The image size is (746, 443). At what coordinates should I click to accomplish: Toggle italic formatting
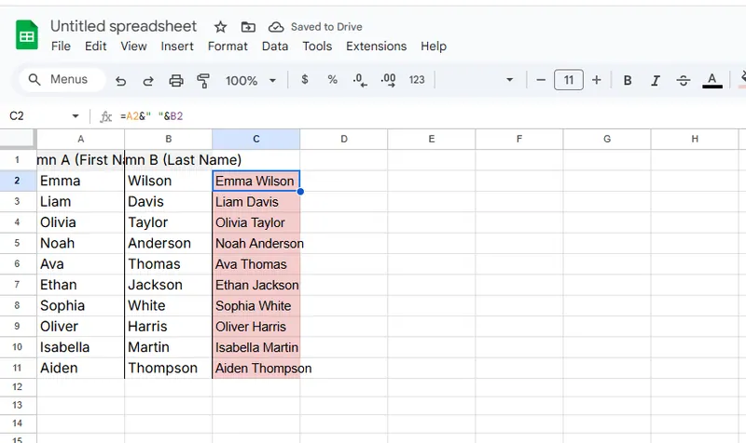[656, 80]
